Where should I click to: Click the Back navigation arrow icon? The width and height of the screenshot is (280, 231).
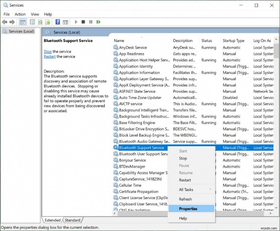tap(5, 22)
